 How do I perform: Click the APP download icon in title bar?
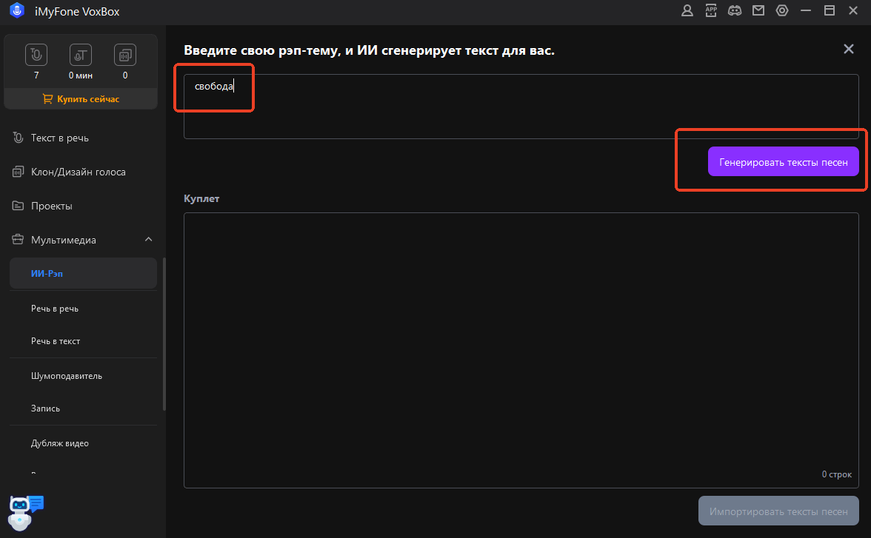point(711,10)
